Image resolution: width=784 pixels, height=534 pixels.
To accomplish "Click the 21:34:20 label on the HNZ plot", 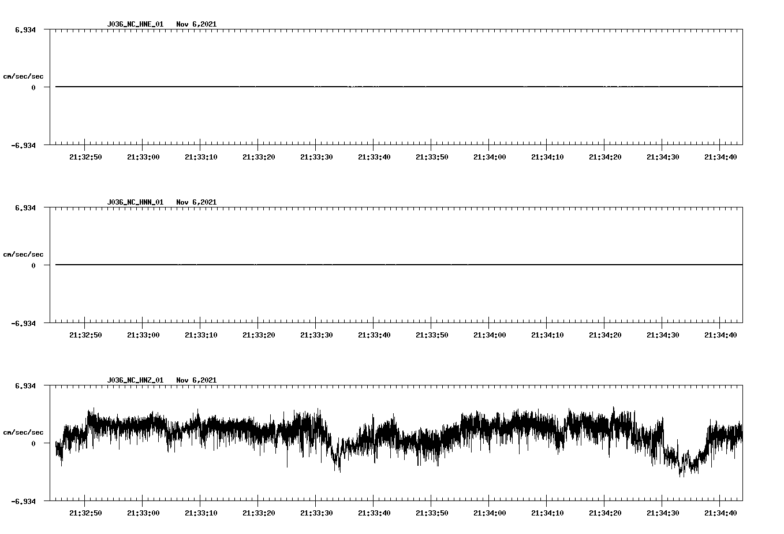I will pyautogui.click(x=605, y=513).
